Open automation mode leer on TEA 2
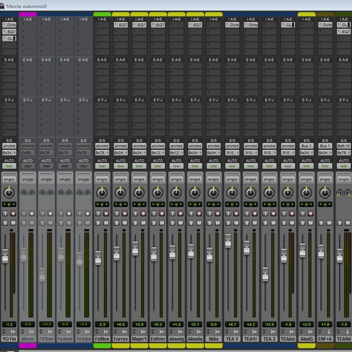352x352 pixels. [269, 166]
